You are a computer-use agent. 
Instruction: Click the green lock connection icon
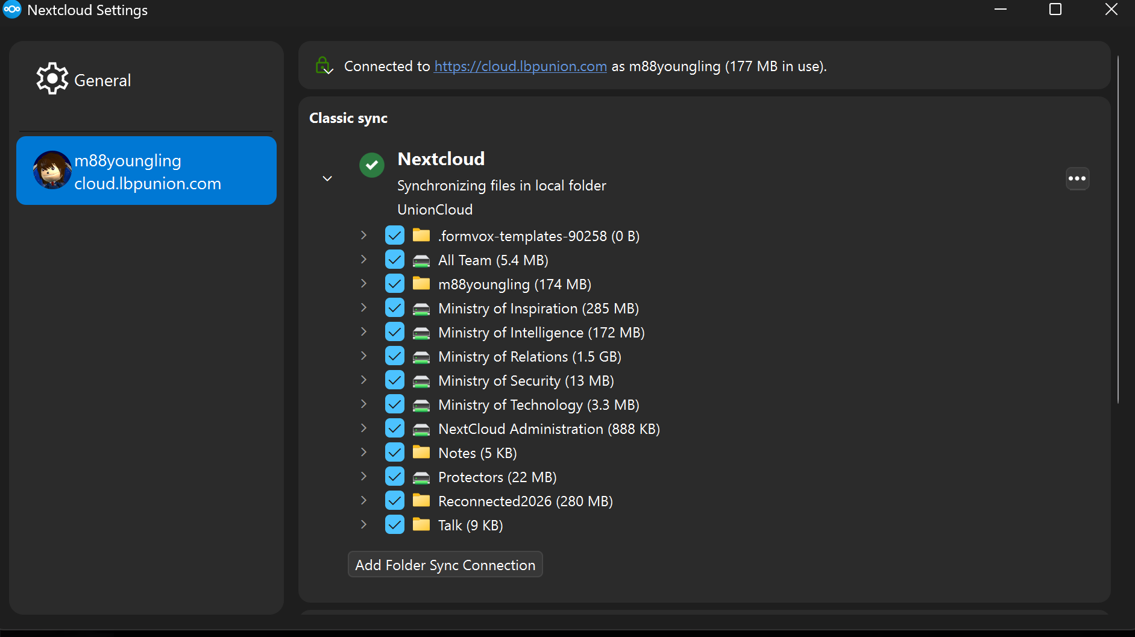[x=324, y=66]
